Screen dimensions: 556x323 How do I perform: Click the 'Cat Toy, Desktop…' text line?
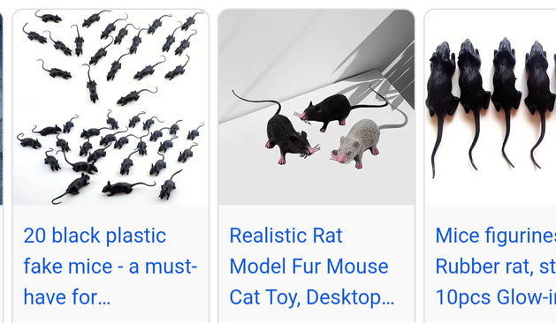(312, 297)
